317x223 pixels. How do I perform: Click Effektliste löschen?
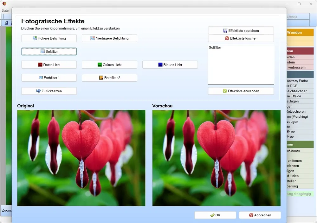[241, 38]
